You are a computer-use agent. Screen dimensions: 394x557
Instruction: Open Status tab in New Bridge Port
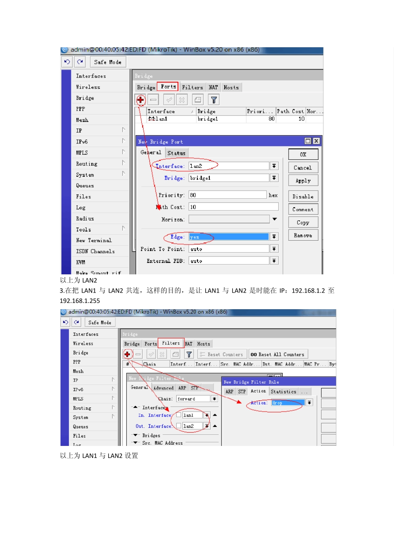[x=176, y=153]
